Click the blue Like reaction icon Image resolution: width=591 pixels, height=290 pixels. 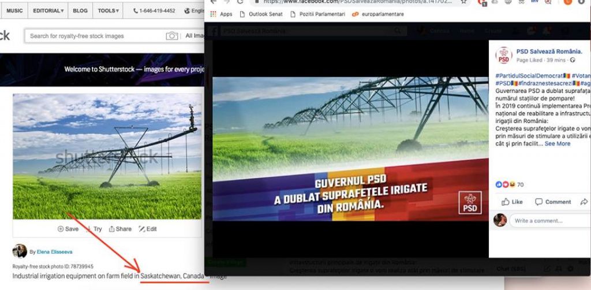tap(499, 185)
